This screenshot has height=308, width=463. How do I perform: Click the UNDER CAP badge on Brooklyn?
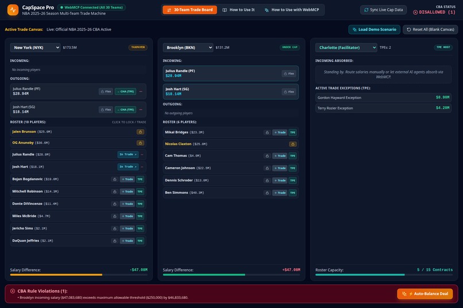click(x=290, y=47)
